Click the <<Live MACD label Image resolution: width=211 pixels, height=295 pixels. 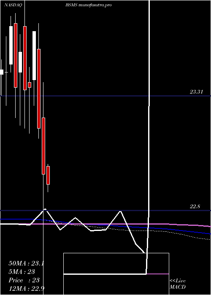(x=178, y=284)
